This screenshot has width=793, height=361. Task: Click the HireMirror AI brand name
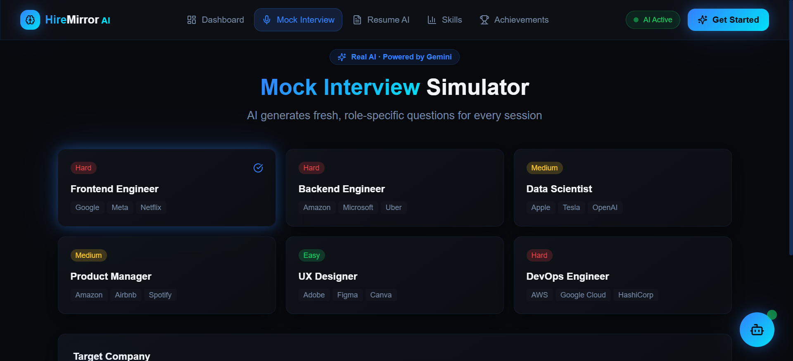coord(78,20)
